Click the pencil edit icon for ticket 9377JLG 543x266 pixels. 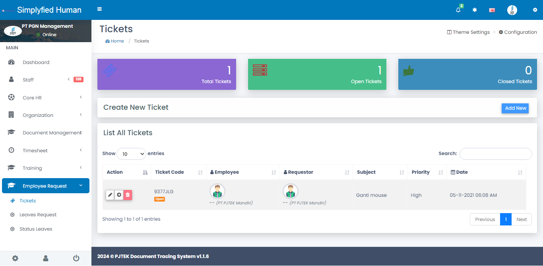click(x=110, y=195)
